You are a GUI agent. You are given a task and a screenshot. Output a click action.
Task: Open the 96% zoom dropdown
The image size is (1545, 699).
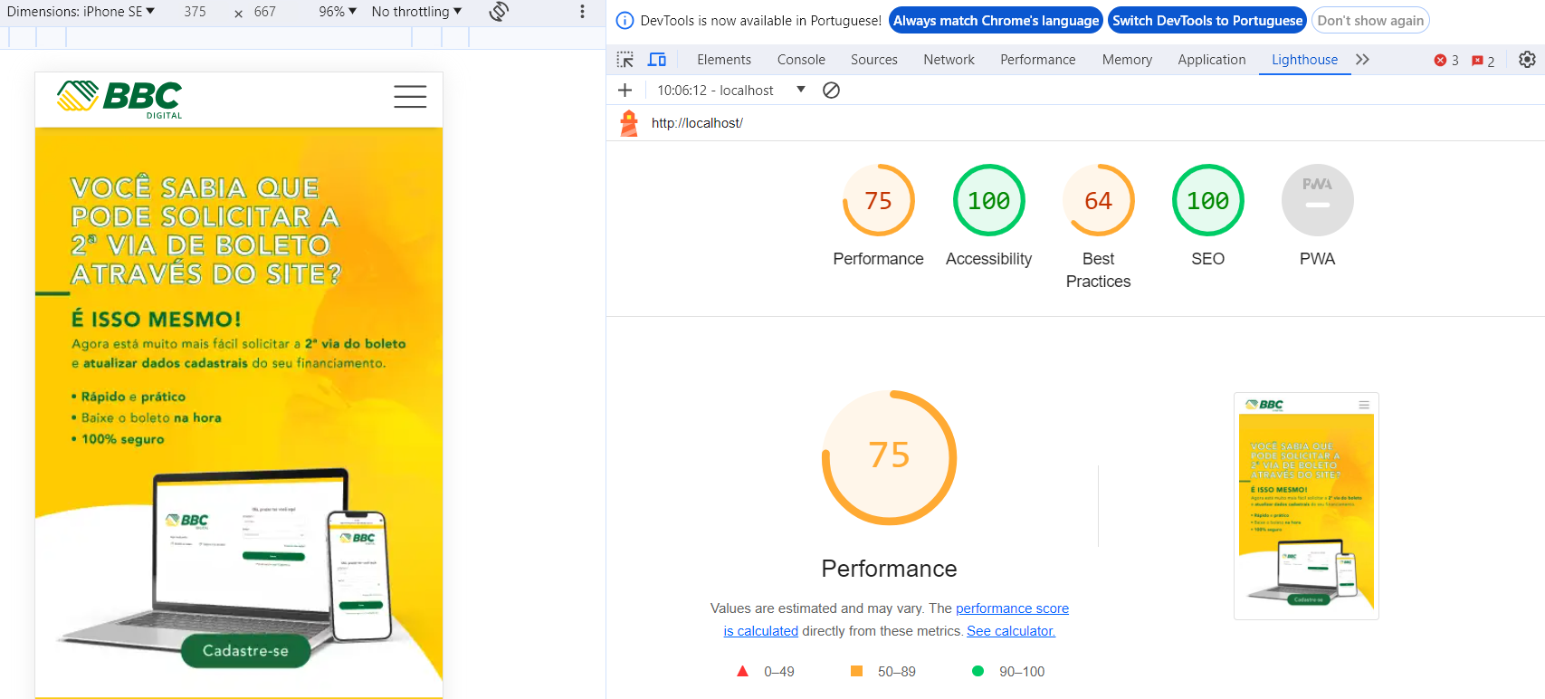(338, 12)
